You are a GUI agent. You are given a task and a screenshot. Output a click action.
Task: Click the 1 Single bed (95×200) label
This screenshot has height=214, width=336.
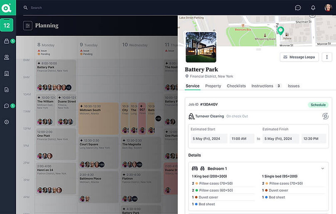(280, 176)
